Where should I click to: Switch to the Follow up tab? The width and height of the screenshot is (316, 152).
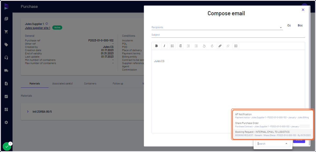[x=118, y=84]
